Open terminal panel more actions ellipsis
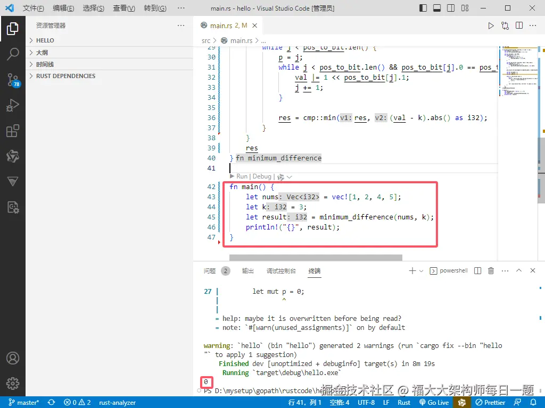 click(x=505, y=270)
